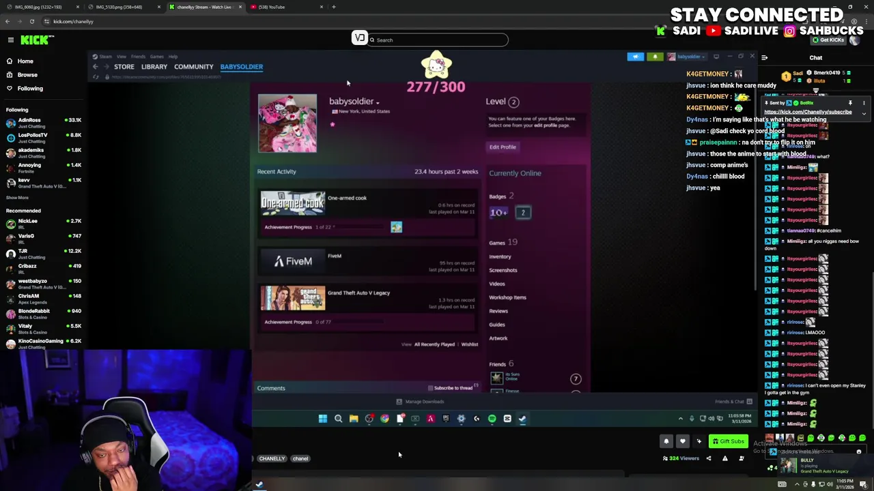
Task: Reload the browser page
Action: [x=32, y=22]
